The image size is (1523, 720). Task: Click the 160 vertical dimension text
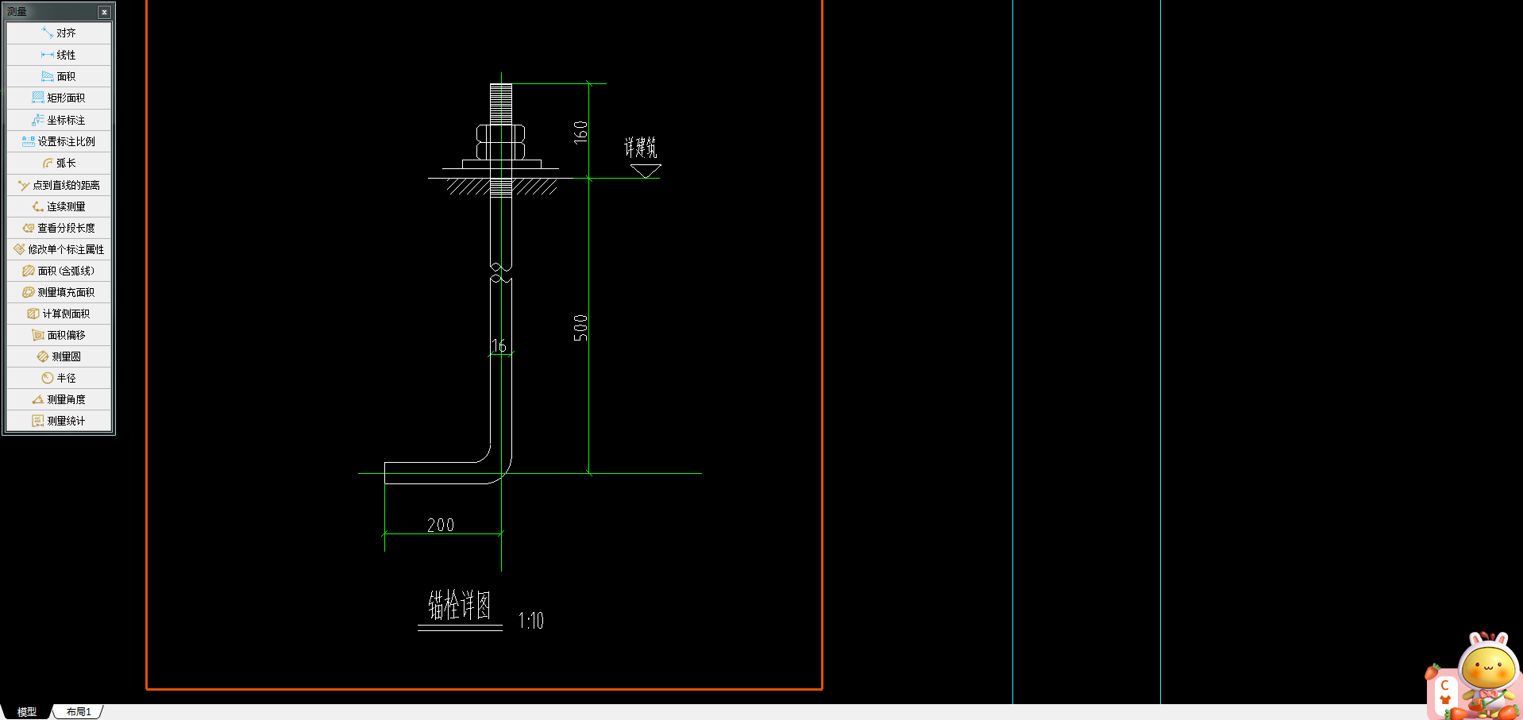(x=580, y=132)
